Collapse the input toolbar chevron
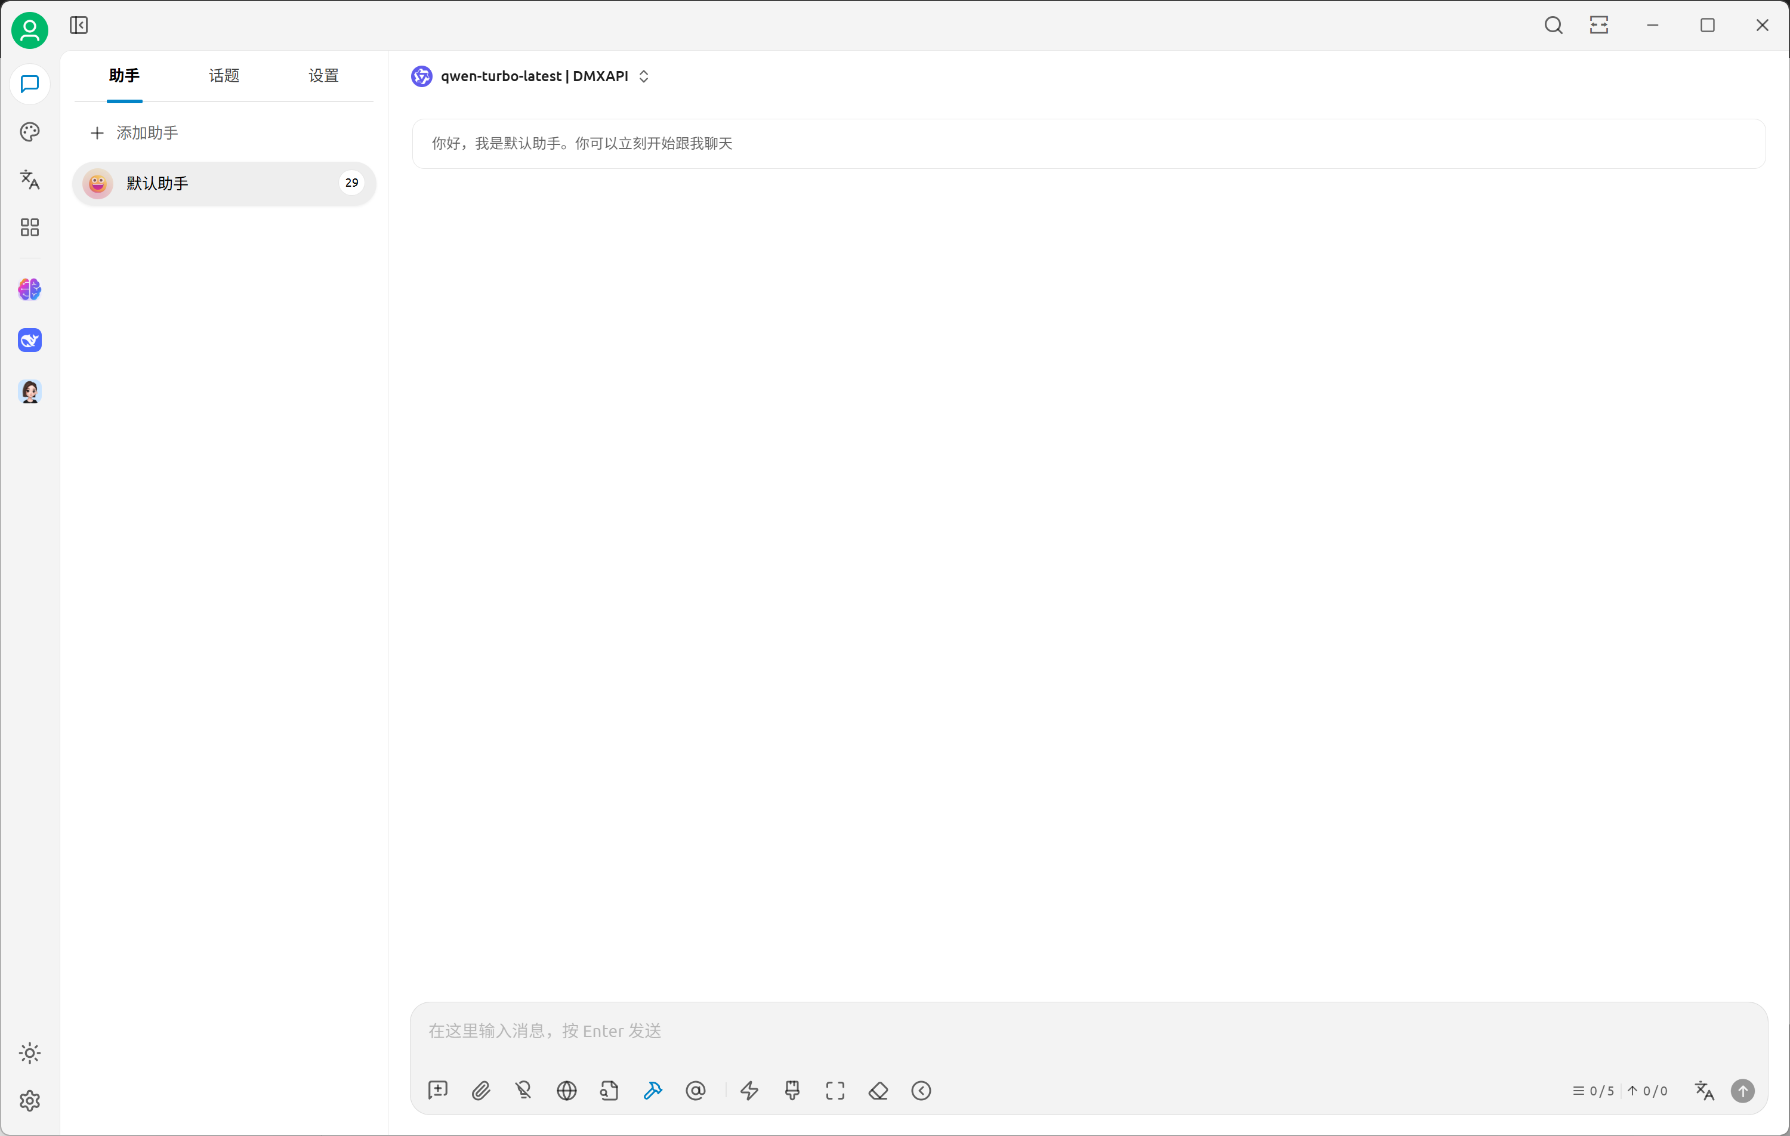 click(921, 1091)
